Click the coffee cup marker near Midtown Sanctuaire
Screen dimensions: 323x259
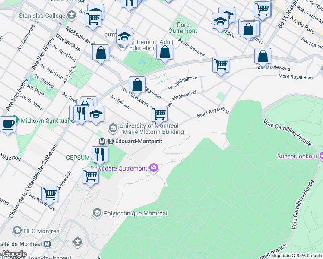pos(8,125)
